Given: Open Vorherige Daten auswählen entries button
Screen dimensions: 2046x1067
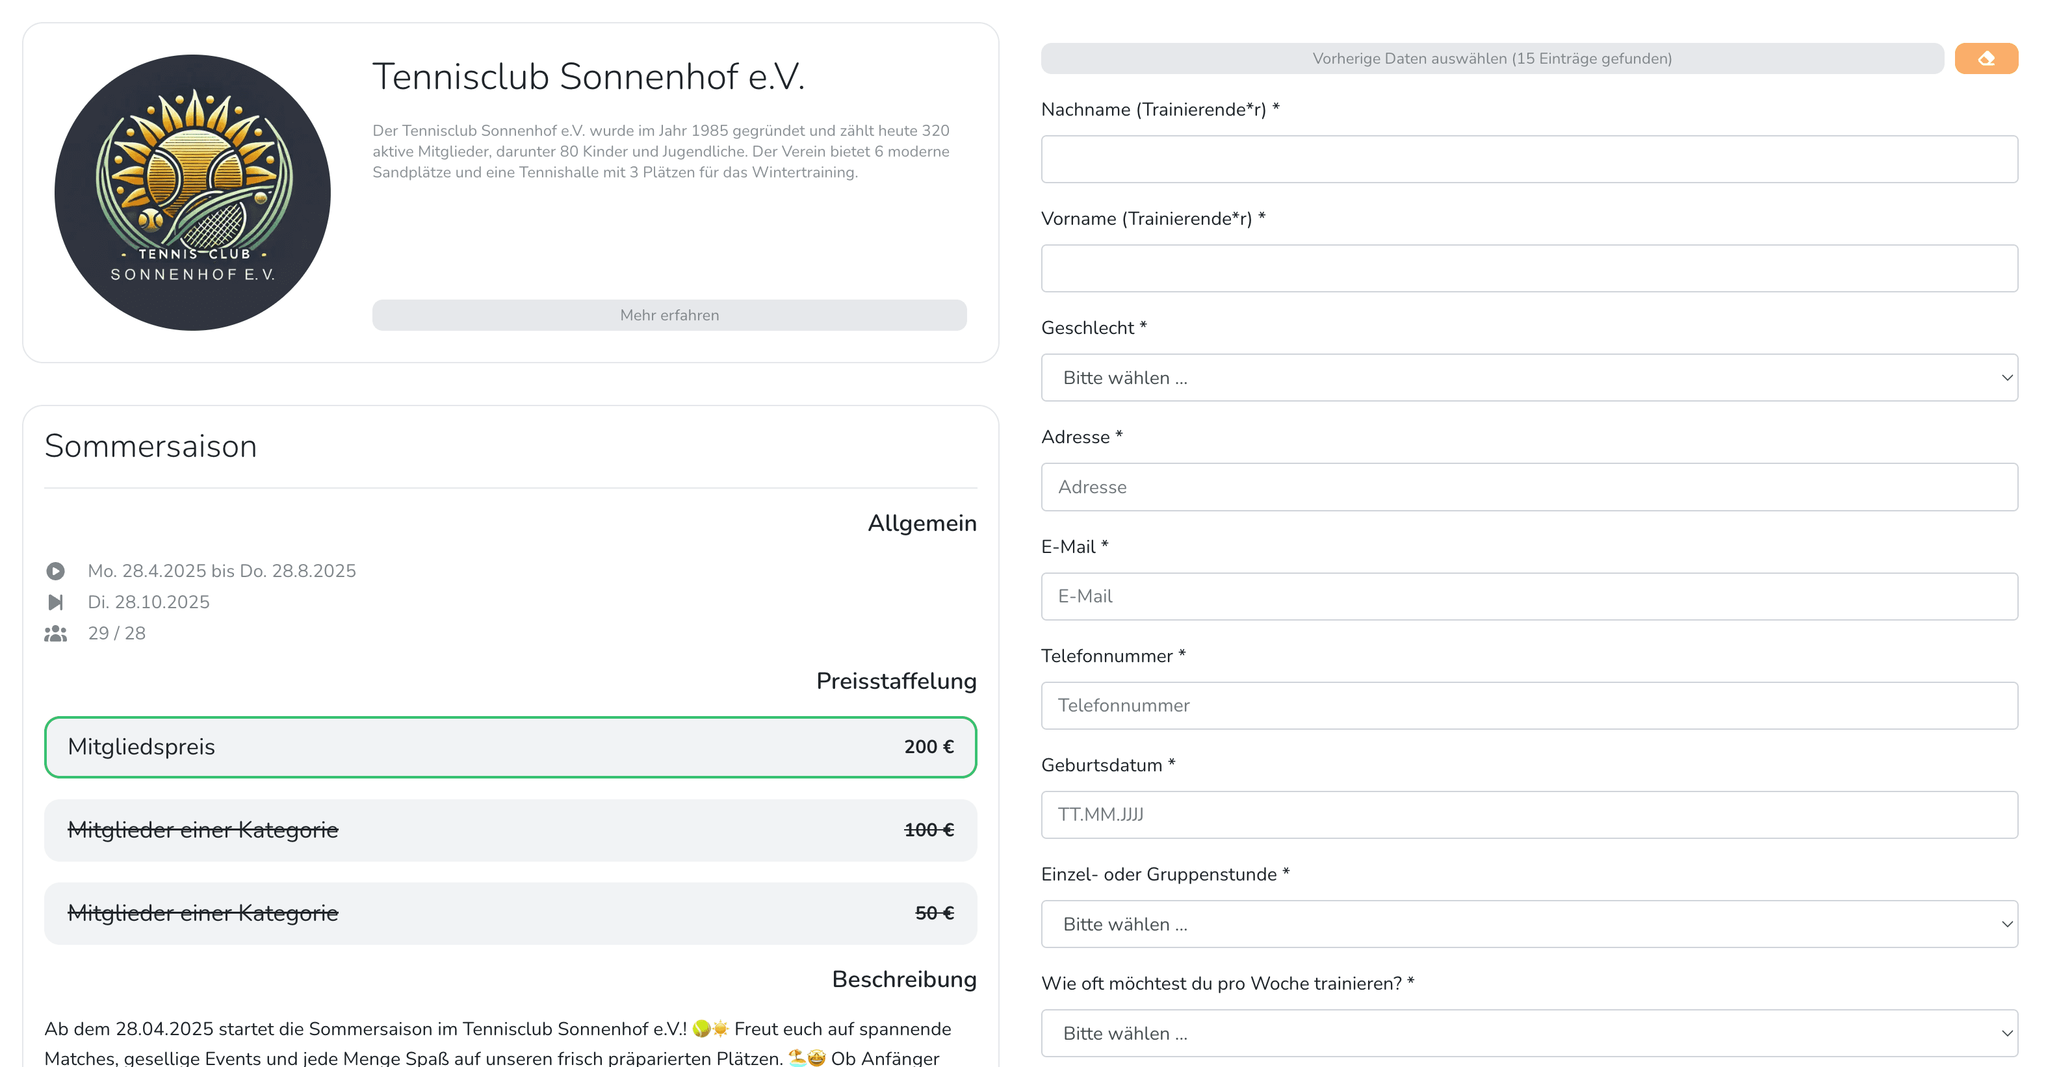Looking at the screenshot, I should 1492,58.
